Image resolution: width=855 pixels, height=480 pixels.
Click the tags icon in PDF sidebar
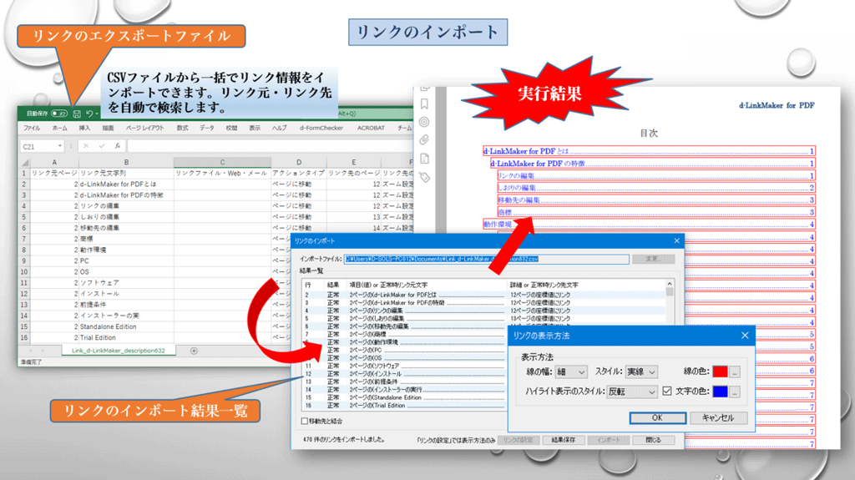coord(424,176)
